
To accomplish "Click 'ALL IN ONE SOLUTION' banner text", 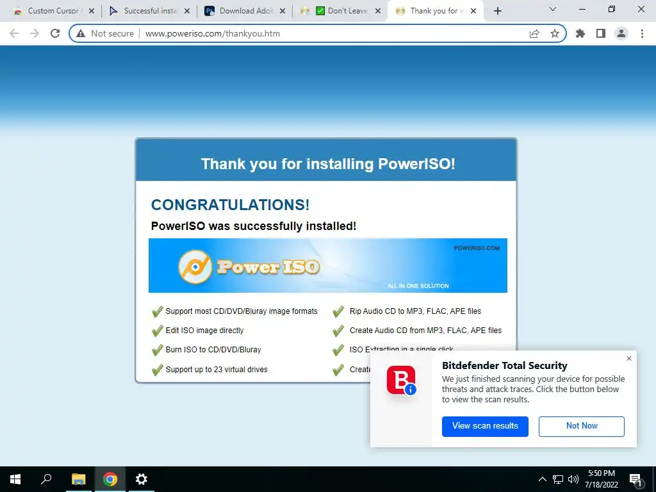I will pos(418,286).
